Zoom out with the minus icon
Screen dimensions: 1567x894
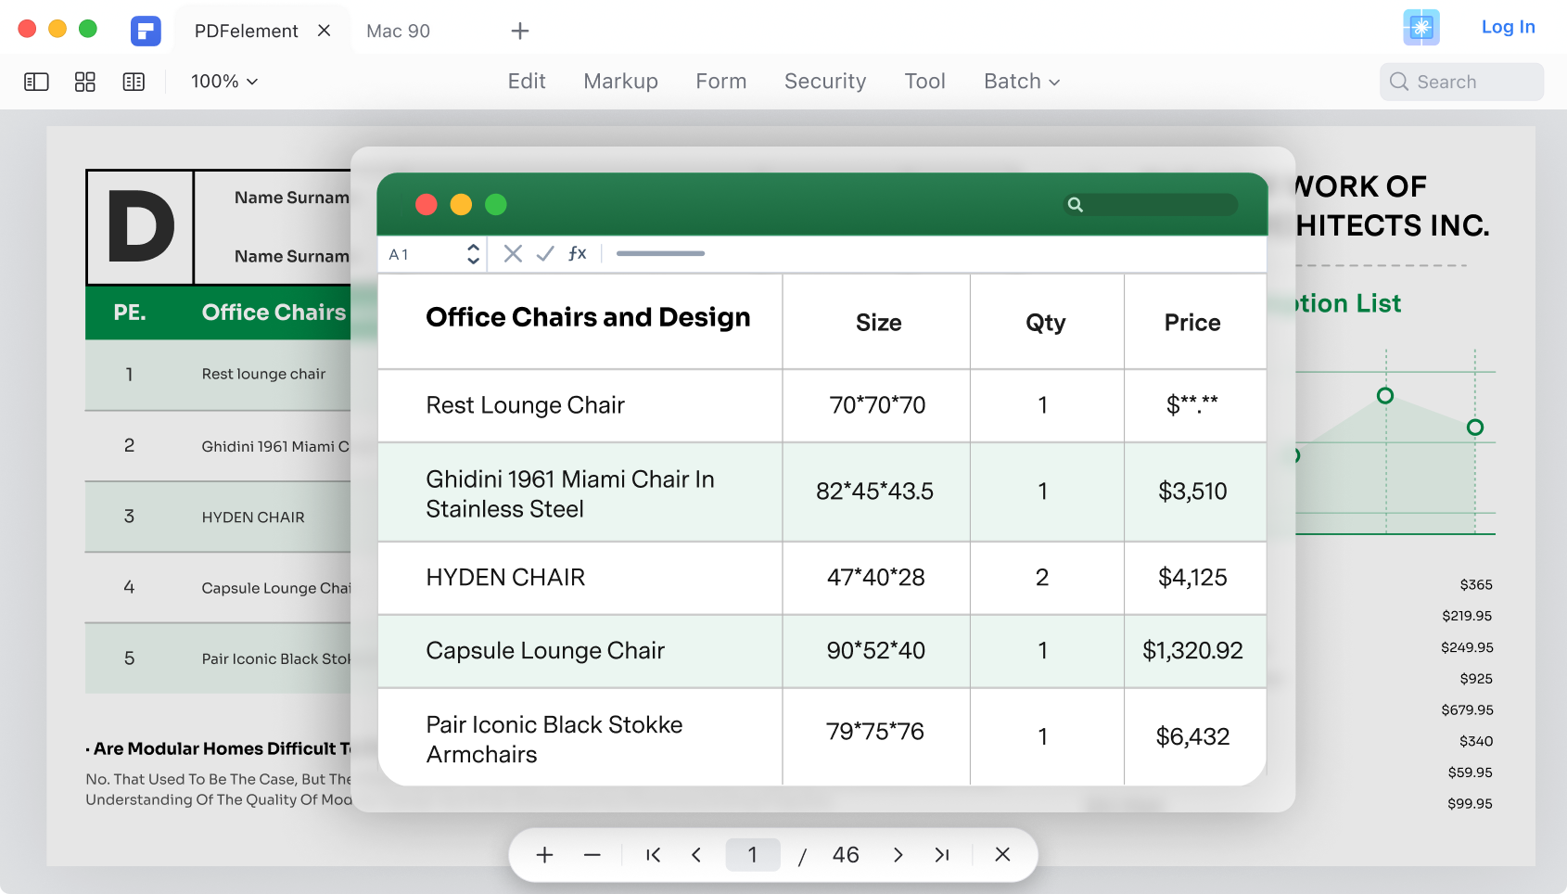point(592,855)
